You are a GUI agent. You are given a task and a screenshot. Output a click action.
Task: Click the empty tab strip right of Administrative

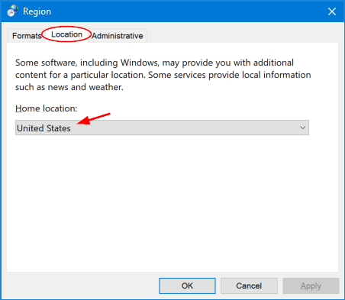tap(242, 35)
